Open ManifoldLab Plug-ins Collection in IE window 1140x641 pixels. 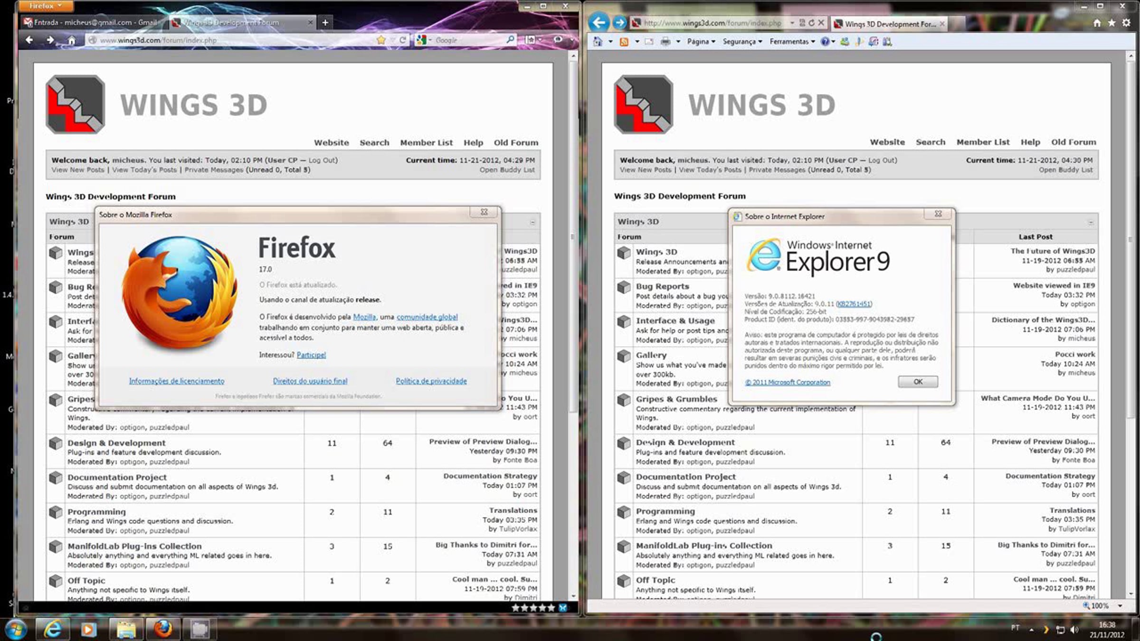click(704, 546)
